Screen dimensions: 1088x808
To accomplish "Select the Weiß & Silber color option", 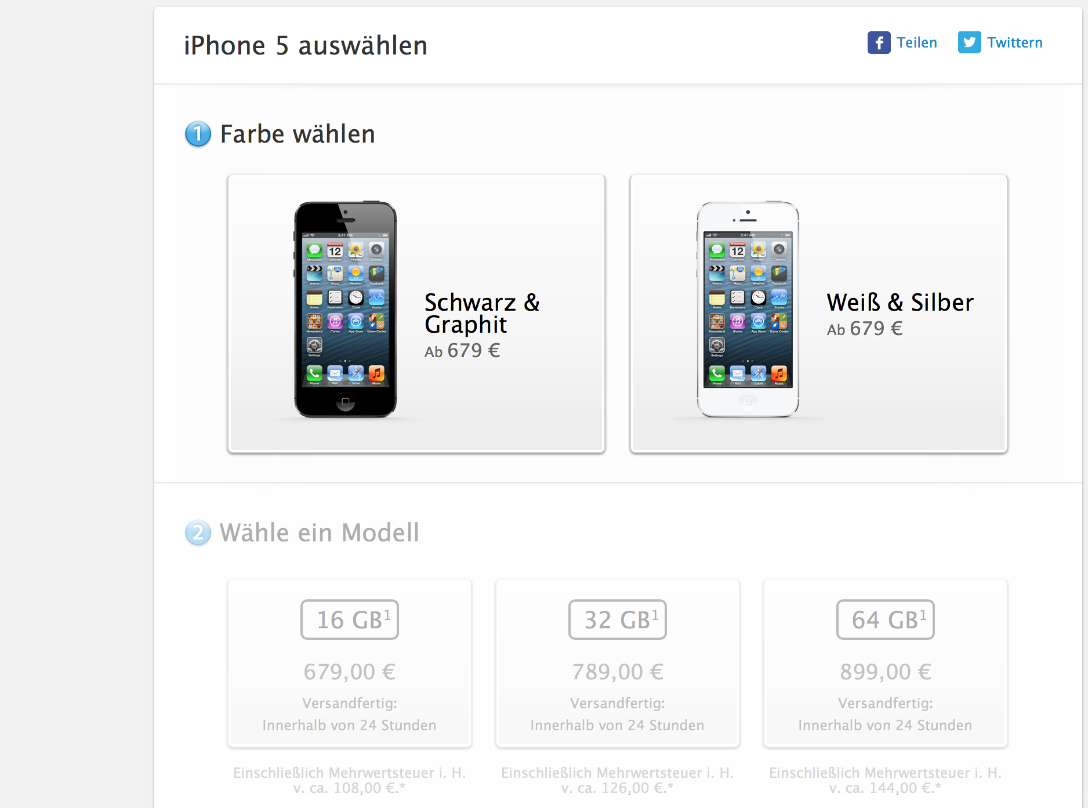I will tap(819, 314).
